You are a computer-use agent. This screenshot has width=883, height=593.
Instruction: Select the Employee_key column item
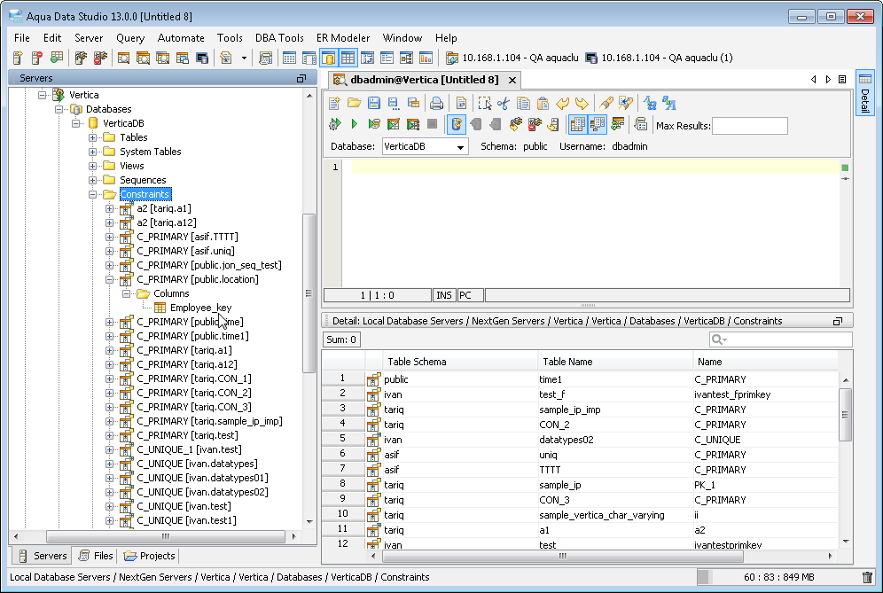(x=200, y=308)
